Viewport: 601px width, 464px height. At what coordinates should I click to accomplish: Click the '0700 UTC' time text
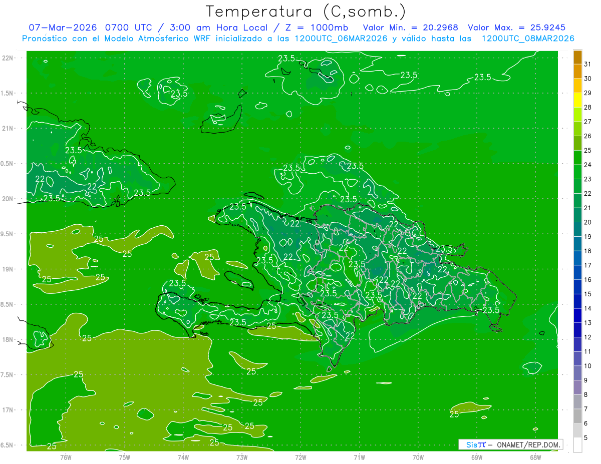pos(129,28)
